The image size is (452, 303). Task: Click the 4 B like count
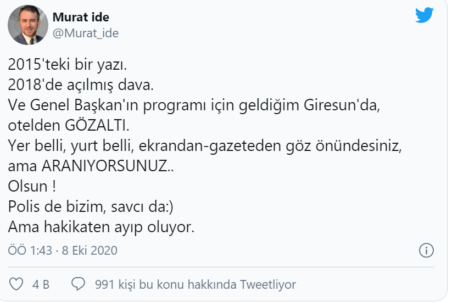[x=41, y=284]
